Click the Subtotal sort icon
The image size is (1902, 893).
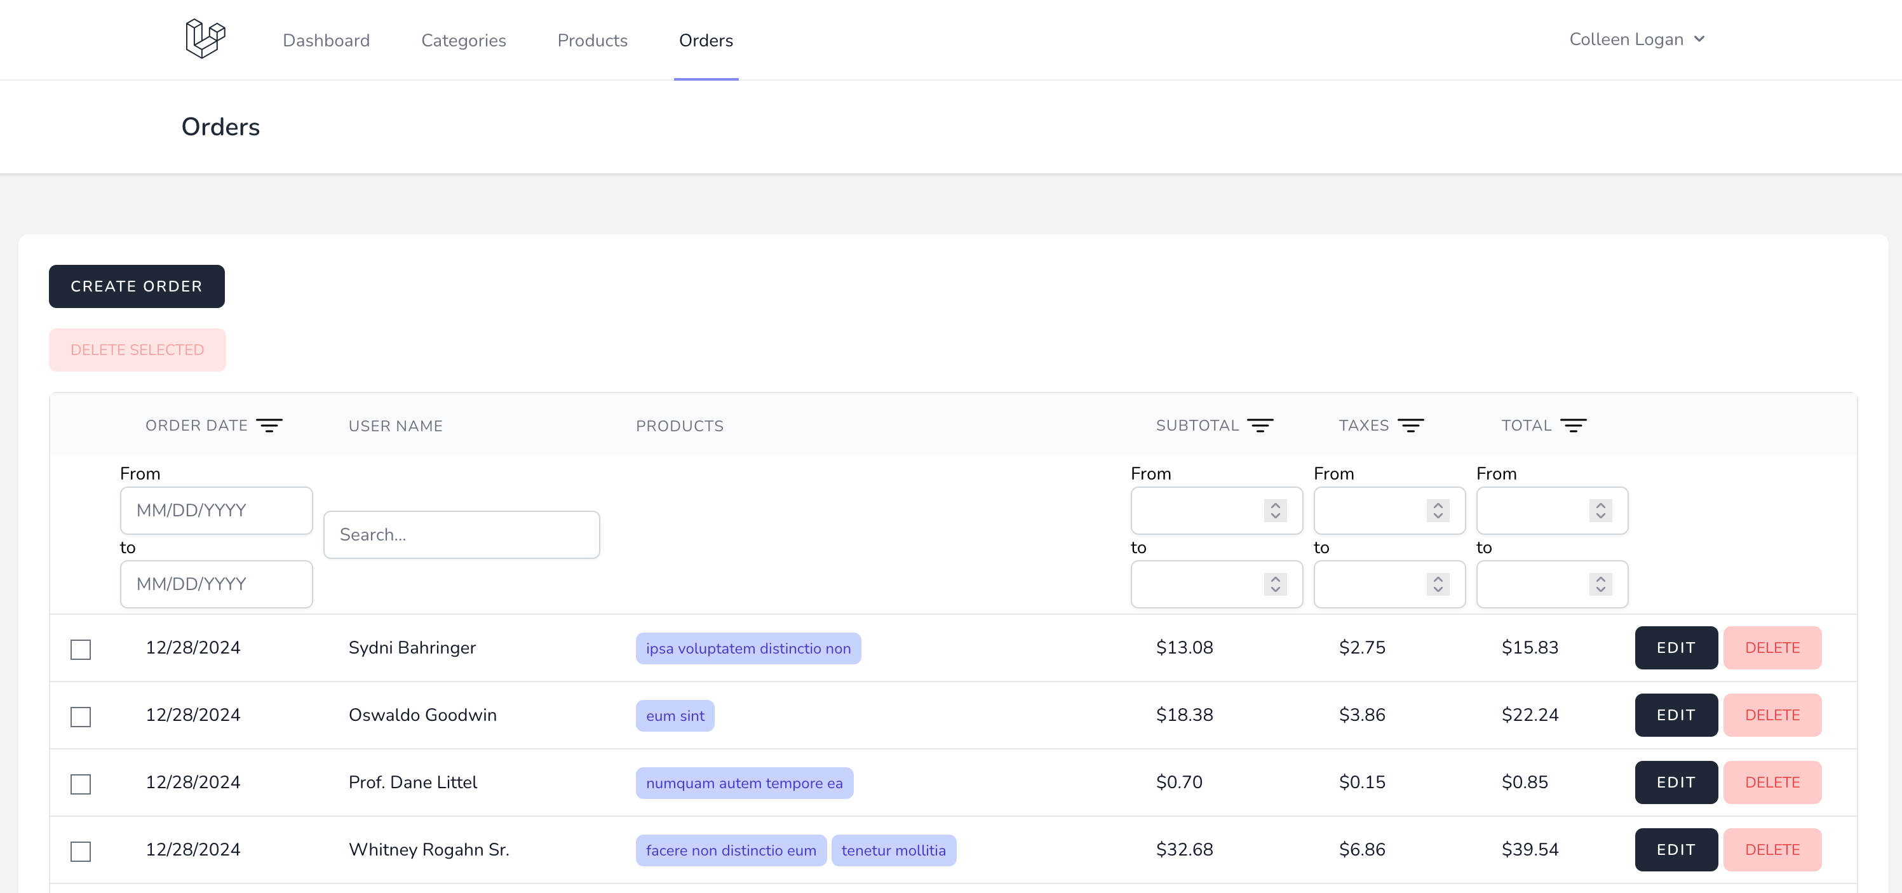pyautogui.click(x=1260, y=426)
